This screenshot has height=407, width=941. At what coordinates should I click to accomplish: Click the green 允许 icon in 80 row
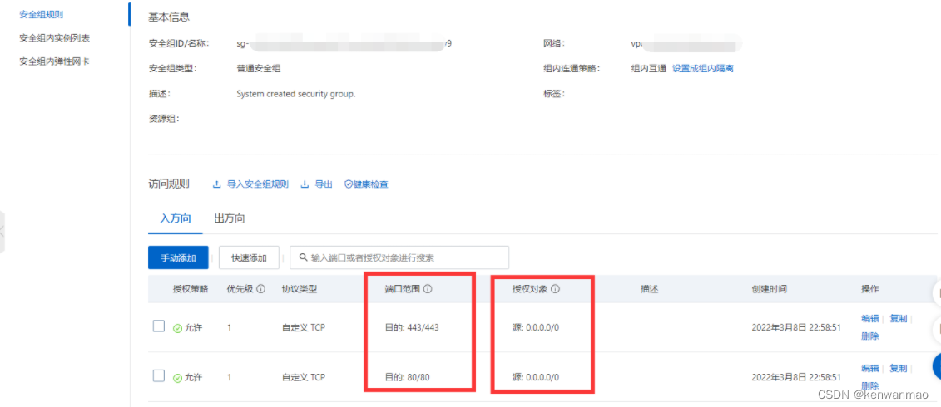pyautogui.click(x=177, y=378)
